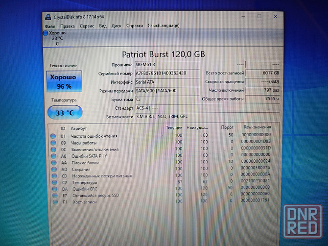Maximize the CrystalDiskInfo window
Viewport: 328px width, 246px height.
click(x=259, y=16)
